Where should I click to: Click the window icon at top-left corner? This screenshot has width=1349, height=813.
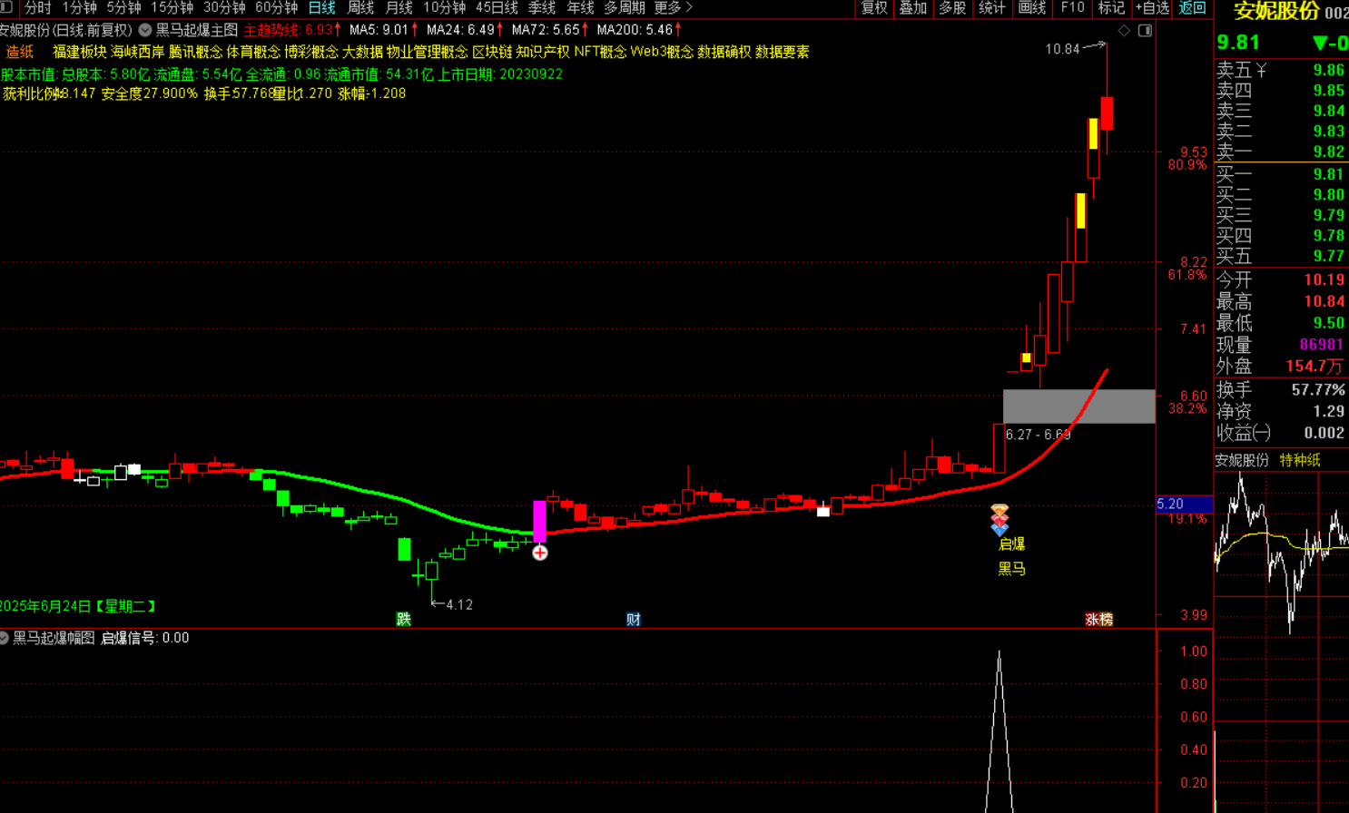click(x=5, y=7)
